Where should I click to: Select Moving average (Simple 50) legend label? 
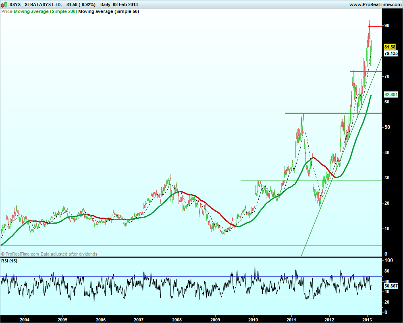109,11
